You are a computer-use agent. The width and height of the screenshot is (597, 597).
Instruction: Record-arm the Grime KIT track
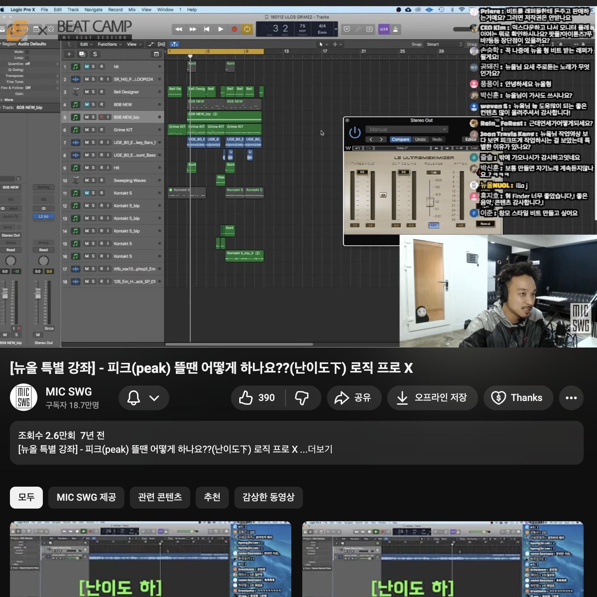tap(101, 130)
